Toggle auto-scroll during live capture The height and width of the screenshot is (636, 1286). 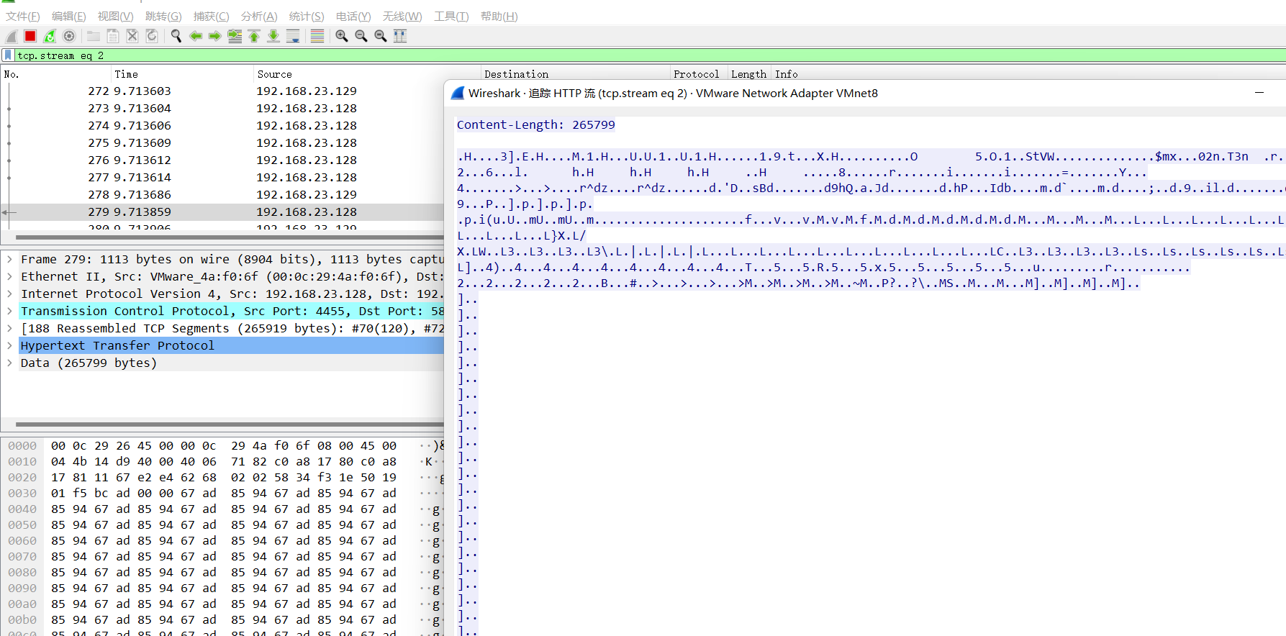pyautogui.click(x=293, y=36)
